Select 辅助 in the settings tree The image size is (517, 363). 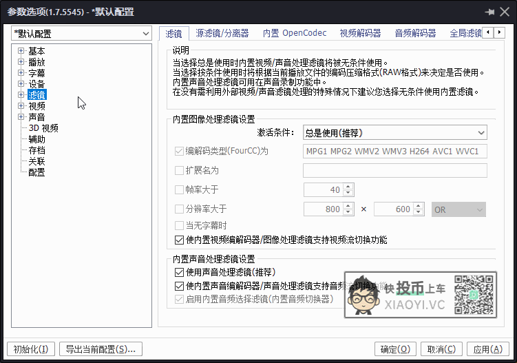pyautogui.click(x=36, y=139)
